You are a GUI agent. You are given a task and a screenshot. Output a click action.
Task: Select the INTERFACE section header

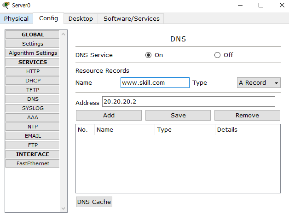(33, 154)
